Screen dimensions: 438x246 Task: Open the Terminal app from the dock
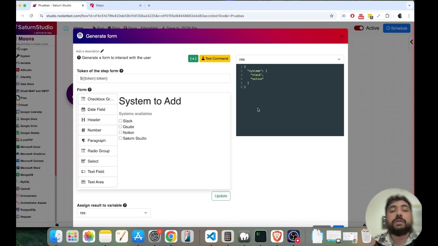260,236
